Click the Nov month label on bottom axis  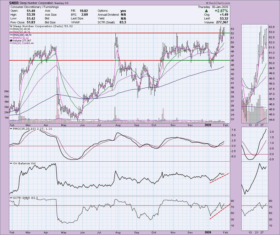tap(173, 232)
